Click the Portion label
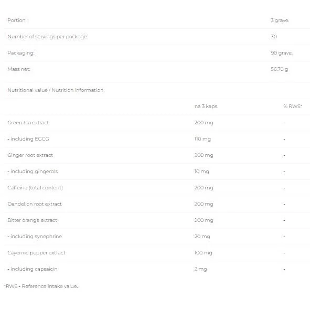This screenshot has width=310, height=310. (17, 20)
